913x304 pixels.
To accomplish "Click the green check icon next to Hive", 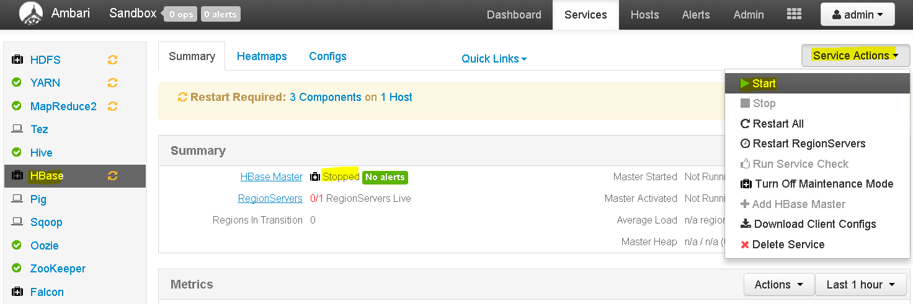I will click(17, 152).
